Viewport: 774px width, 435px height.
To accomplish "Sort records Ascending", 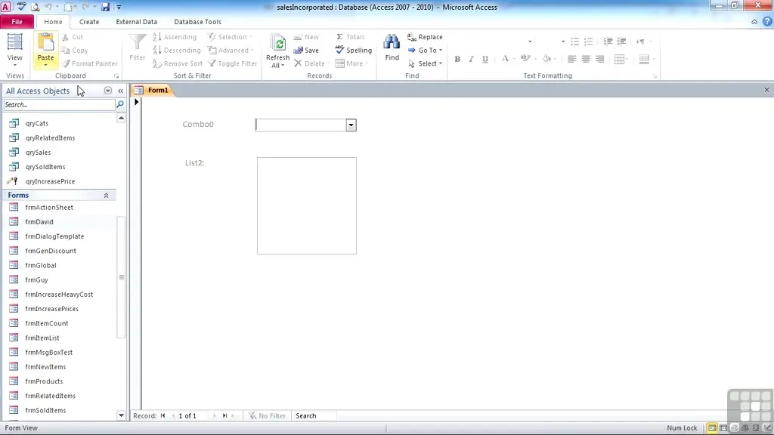I will coord(175,37).
